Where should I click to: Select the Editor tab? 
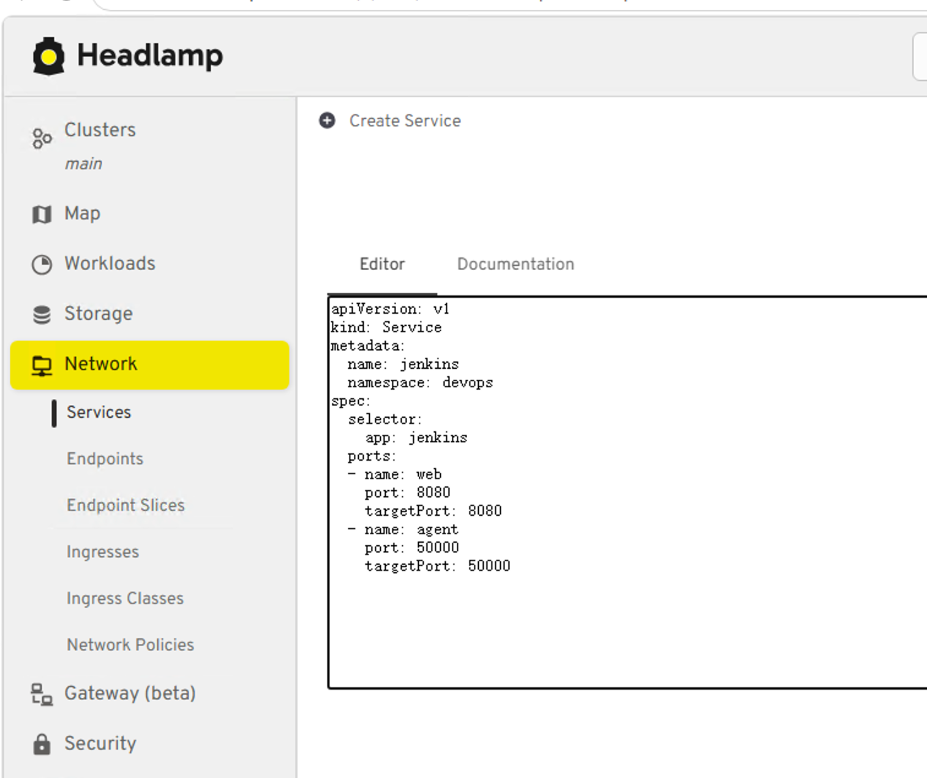(382, 264)
